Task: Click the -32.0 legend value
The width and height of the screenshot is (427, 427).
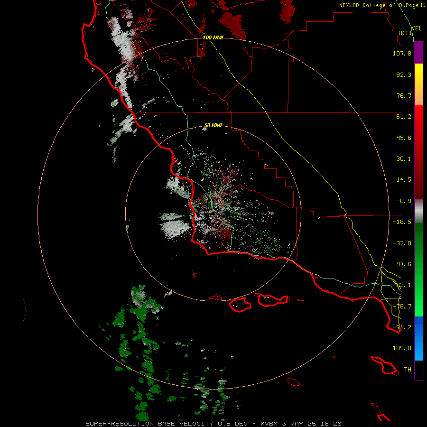Action: [402, 243]
